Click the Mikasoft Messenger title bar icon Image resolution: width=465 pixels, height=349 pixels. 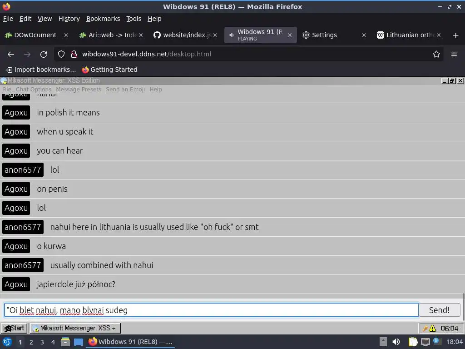click(4, 81)
